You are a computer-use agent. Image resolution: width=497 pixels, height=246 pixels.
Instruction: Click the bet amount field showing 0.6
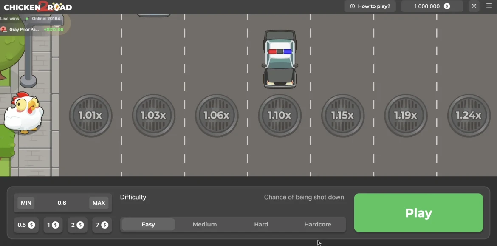(x=62, y=203)
